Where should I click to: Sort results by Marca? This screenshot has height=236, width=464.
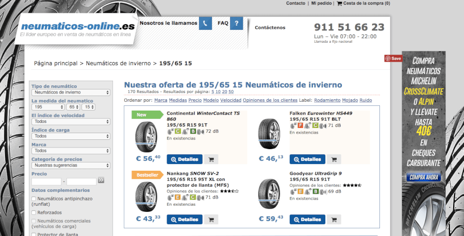(161, 100)
